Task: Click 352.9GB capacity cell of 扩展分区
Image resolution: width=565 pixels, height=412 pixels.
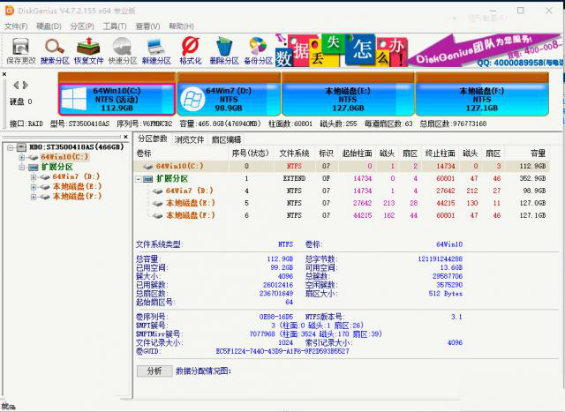Action: tap(532, 178)
